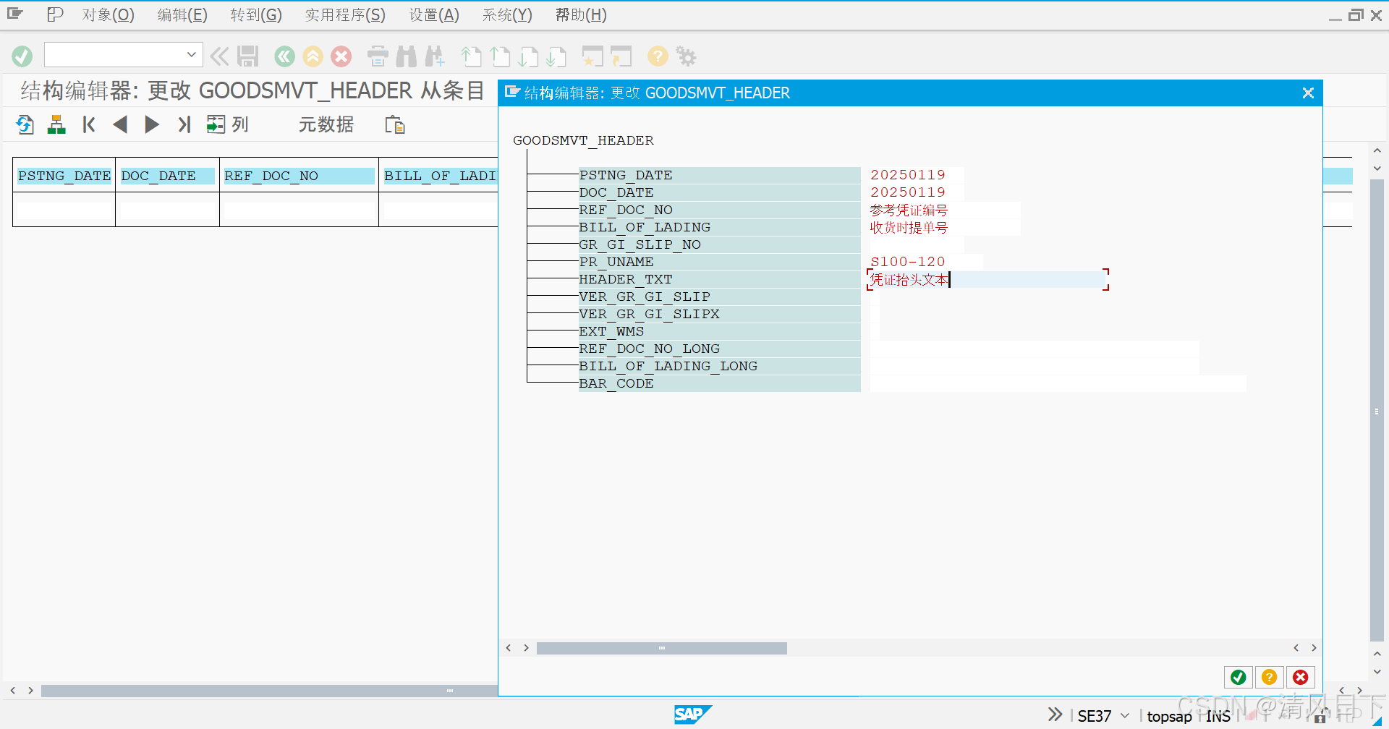1389x729 pixels.
Task: Click the 元数据 button
Action: pyautogui.click(x=326, y=124)
